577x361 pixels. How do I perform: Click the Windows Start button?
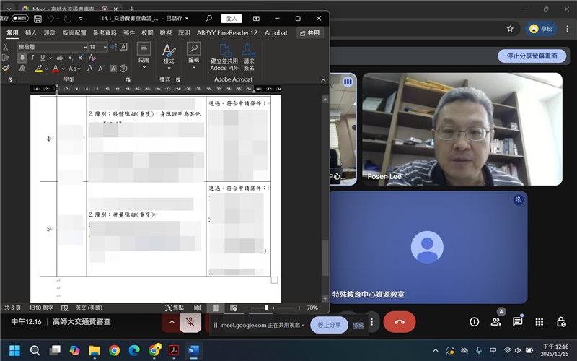click(x=14, y=350)
